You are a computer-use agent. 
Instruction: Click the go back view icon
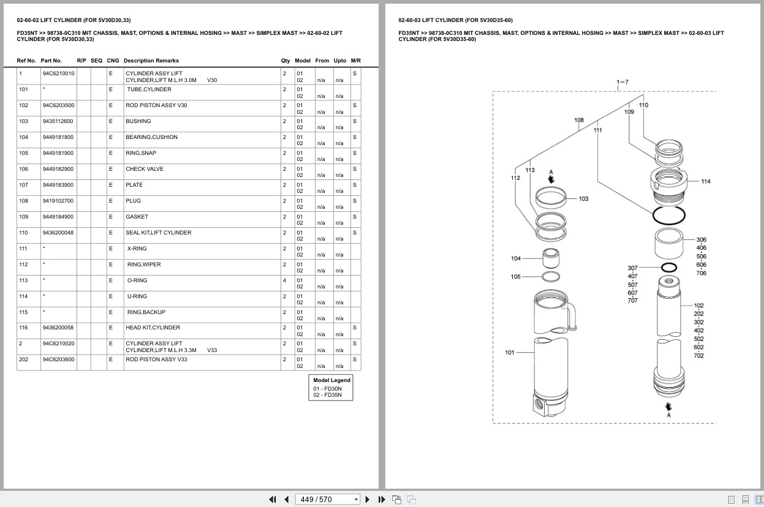pos(397,500)
